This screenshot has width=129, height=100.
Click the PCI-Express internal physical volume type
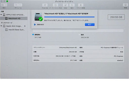coord(112,48)
